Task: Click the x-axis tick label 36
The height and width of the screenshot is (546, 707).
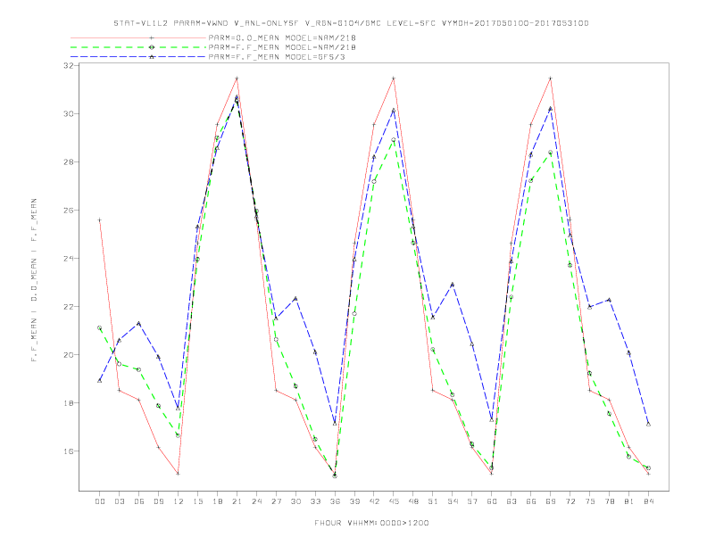Action: (335, 501)
